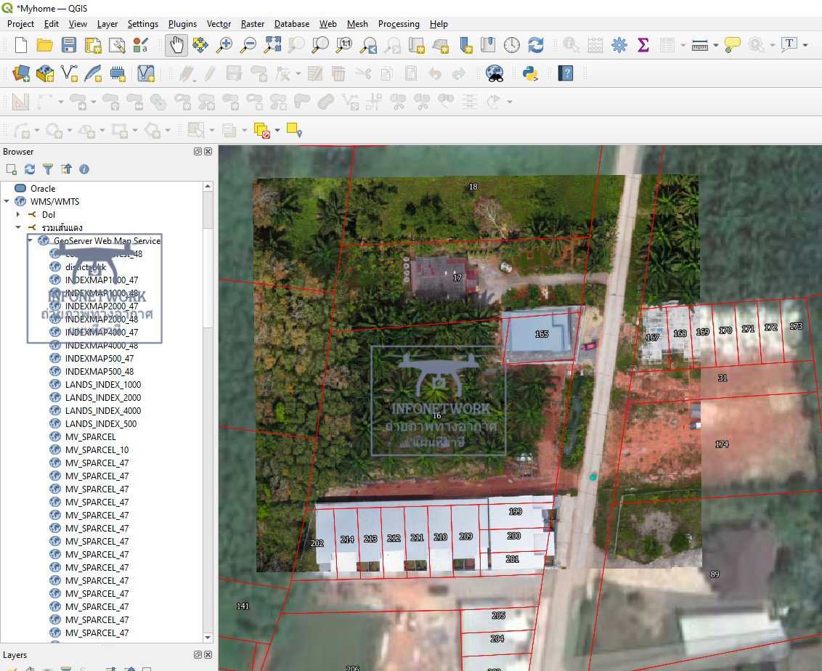Image resolution: width=822 pixels, height=671 pixels.
Task: Save the project with the floppy disk icon
Action: tap(69, 45)
